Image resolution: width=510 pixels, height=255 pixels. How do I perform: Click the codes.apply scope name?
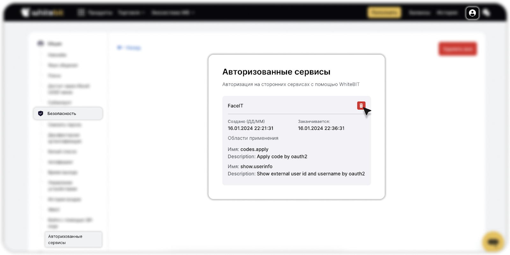tap(254, 149)
